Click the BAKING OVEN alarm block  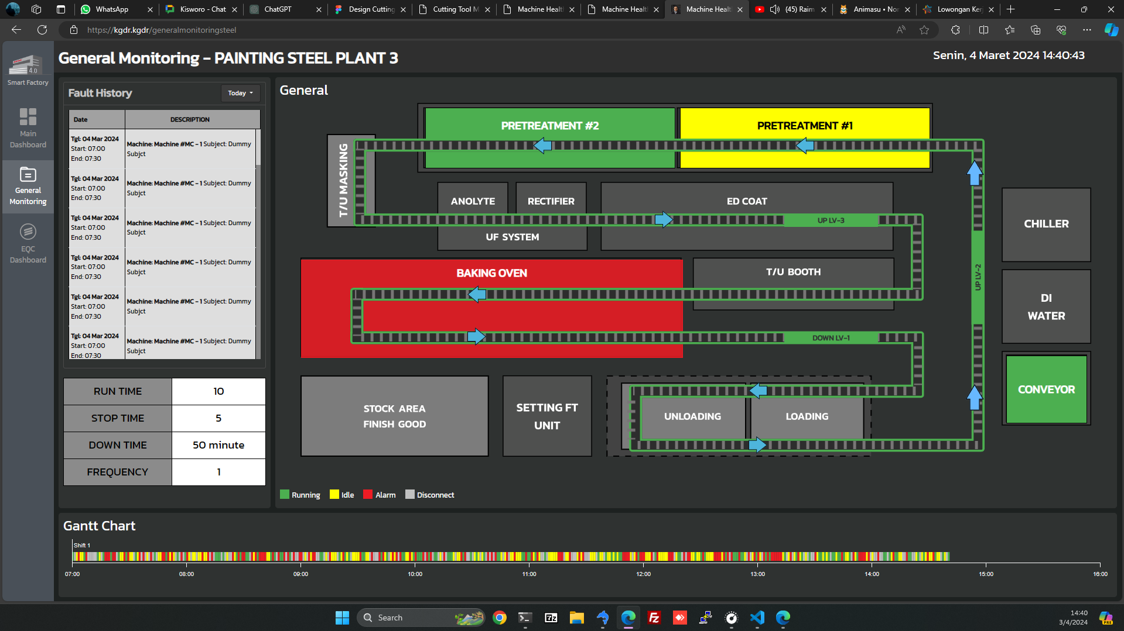(491, 273)
